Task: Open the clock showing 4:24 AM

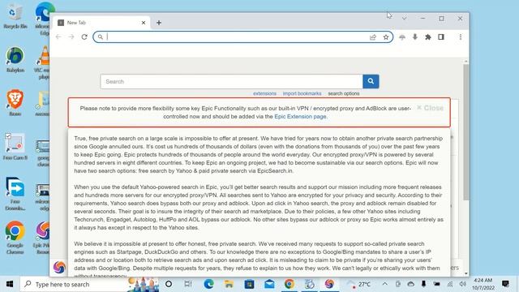Action: click(x=483, y=284)
